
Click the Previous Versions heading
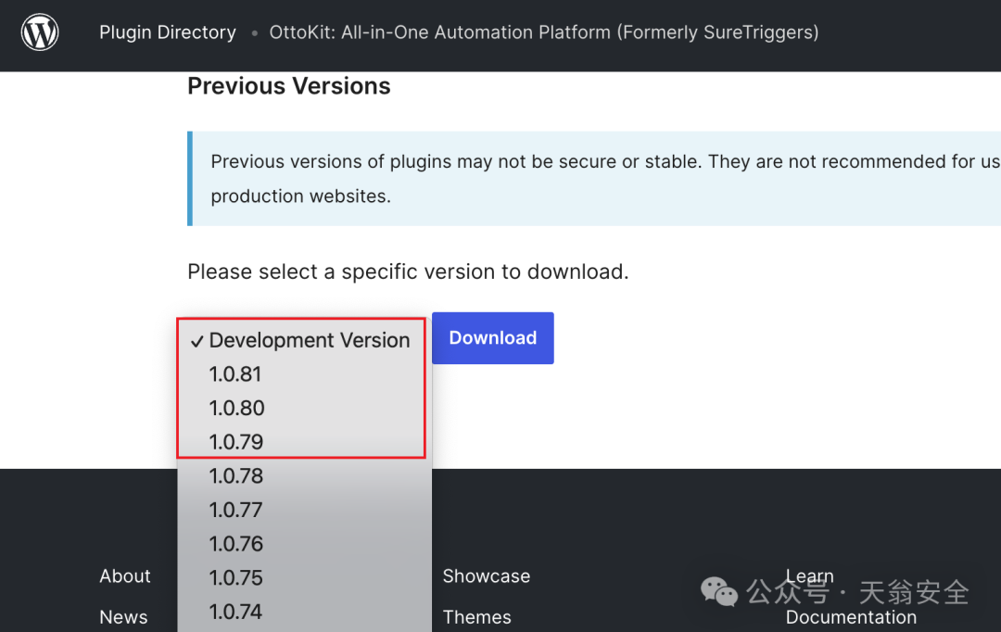(288, 86)
